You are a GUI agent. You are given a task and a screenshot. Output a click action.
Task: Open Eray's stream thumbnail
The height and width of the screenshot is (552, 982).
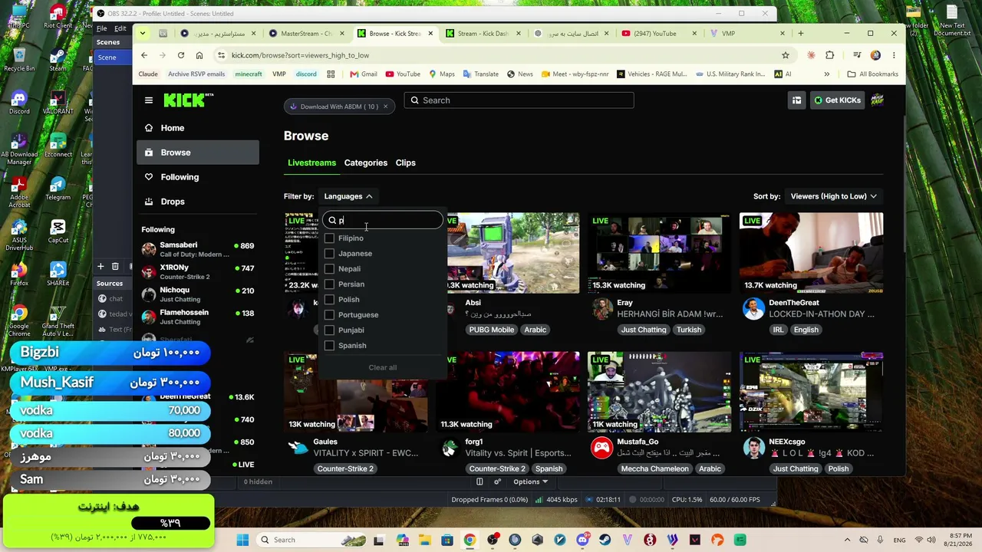tap(659, 253)
